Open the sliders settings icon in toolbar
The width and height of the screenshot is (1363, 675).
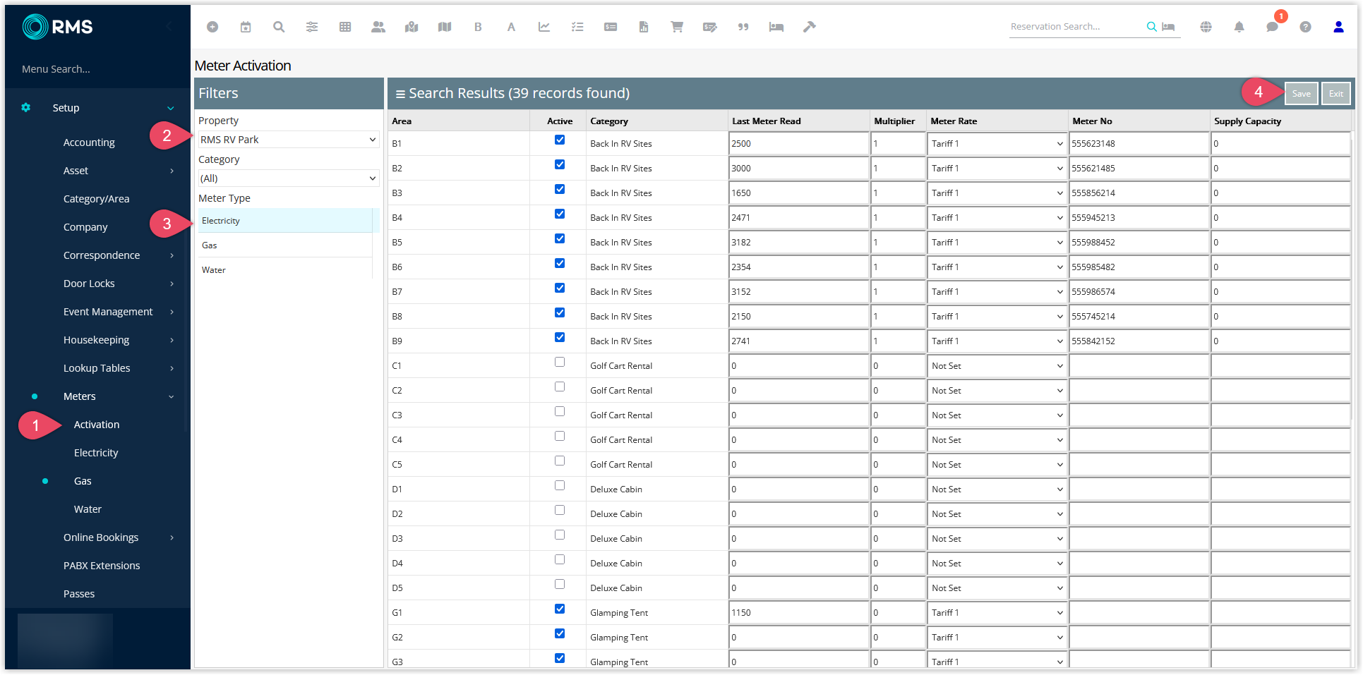tap(312, 27)
